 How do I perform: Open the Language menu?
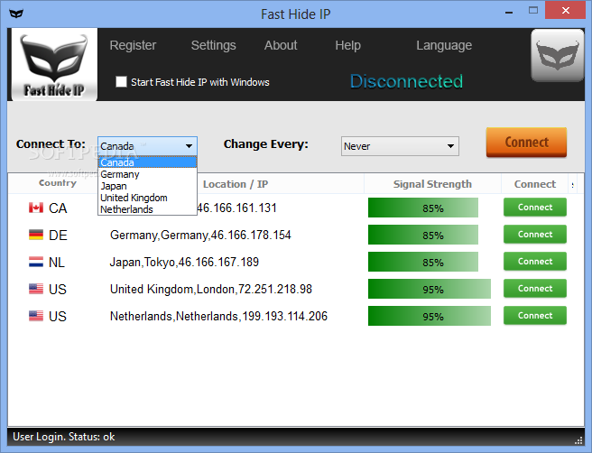pos(444,46)
